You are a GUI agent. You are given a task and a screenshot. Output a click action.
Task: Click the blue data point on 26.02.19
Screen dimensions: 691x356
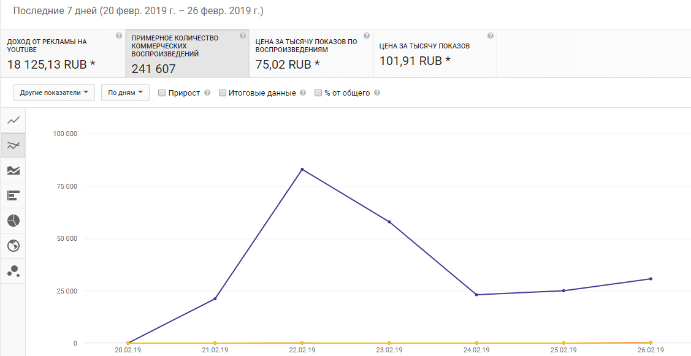pyautogui.click(x=651, y=279)
